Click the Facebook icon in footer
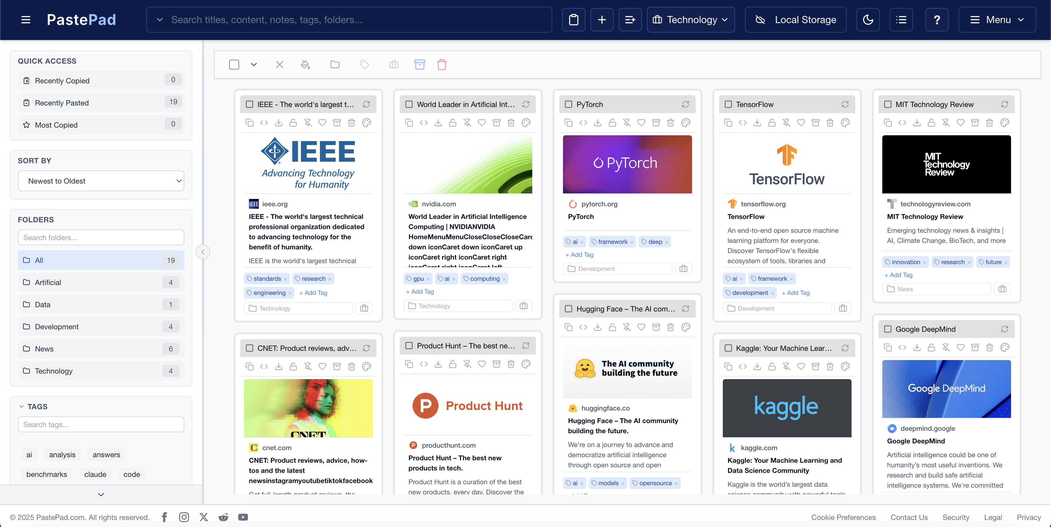The height and width of the screenshot is (527, 1051). pyautogui.click(x=164, y=517)
